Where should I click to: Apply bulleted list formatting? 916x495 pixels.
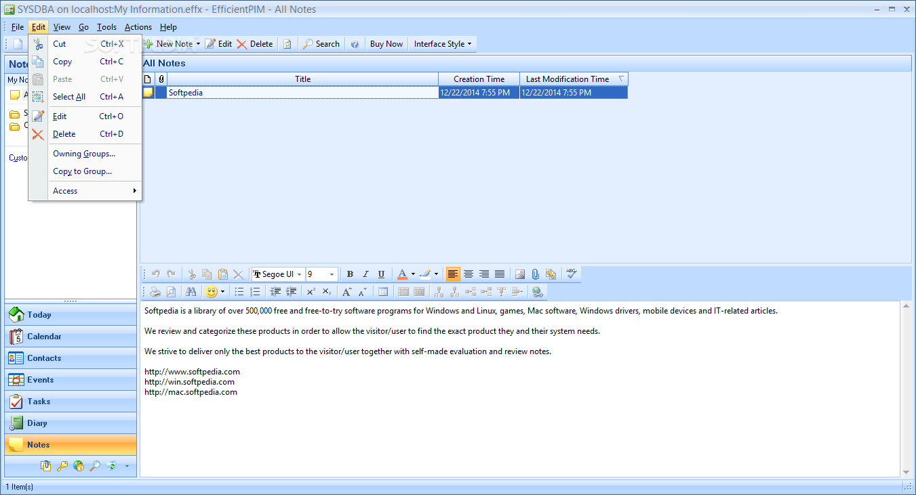(239, 292)
